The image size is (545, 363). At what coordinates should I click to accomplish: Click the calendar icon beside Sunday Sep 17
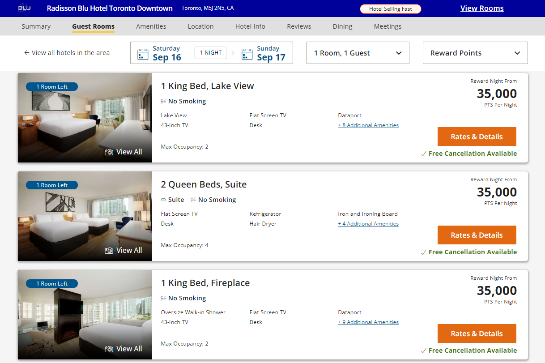pyautogui.click(x=247, y=53)
